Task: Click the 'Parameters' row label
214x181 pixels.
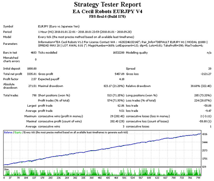Action: coord(10,44)
